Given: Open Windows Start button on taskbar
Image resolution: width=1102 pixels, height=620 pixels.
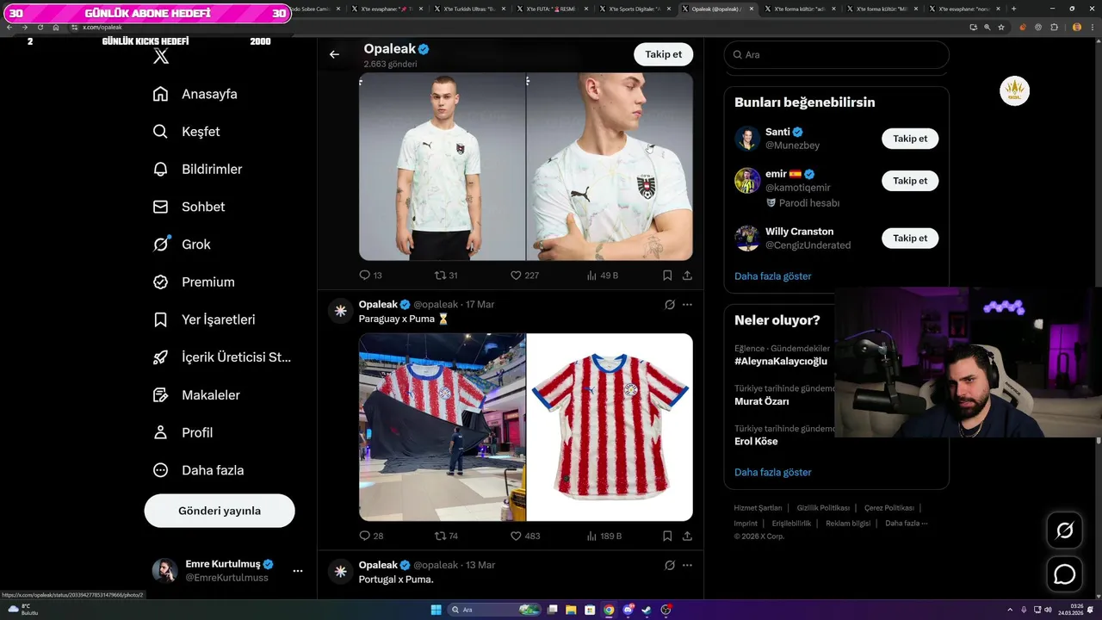Looking at the screenshot, I should pyautogui.click(x=436, y=610).
